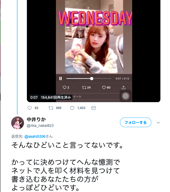This screenshot has width=170, height=192.
Task: Expand the tweet options chevron menu
Action: (x=158, y=123)
